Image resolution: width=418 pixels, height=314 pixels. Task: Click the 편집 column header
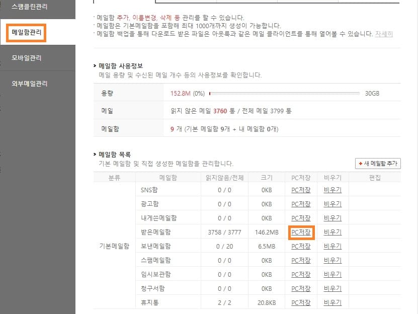click(375, 178)
